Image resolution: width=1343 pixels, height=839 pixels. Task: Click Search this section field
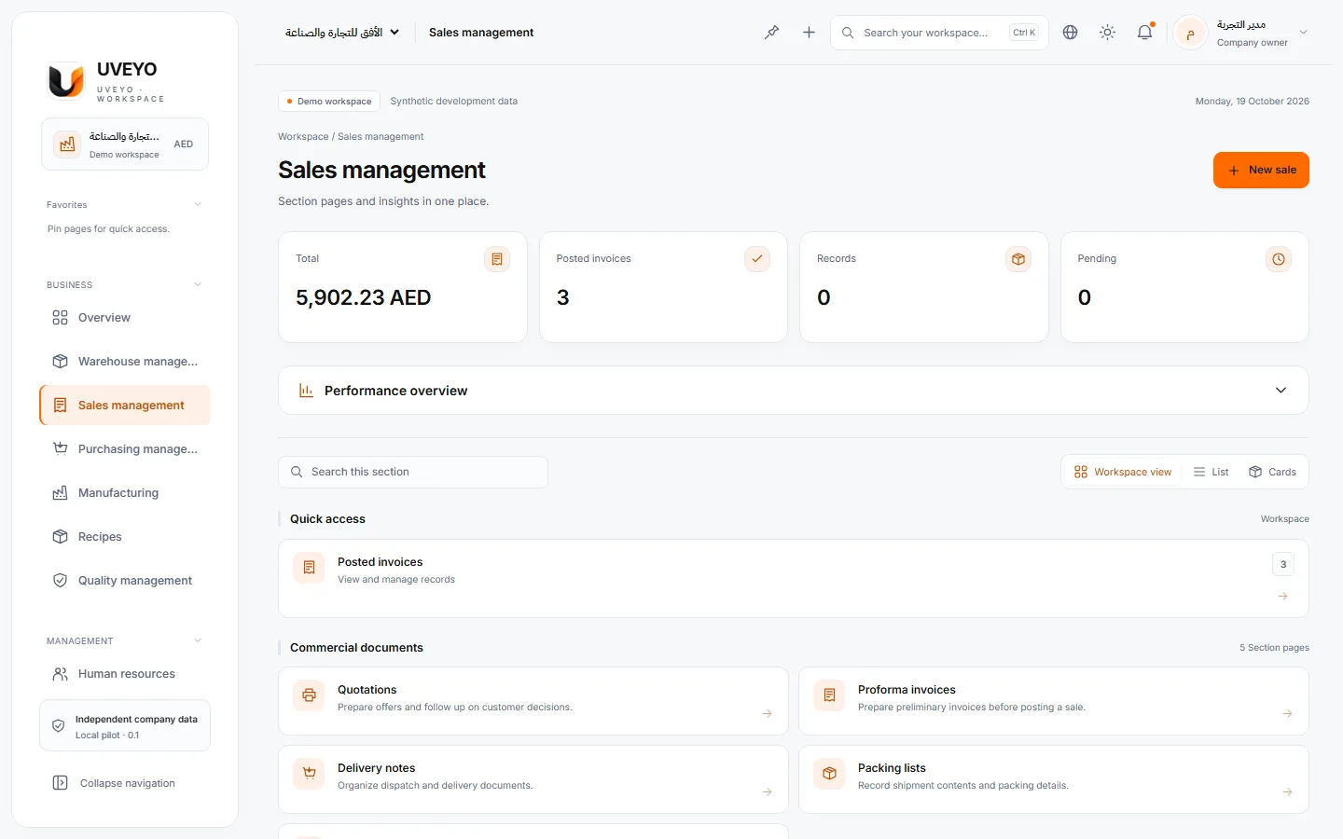coord(413,472)
